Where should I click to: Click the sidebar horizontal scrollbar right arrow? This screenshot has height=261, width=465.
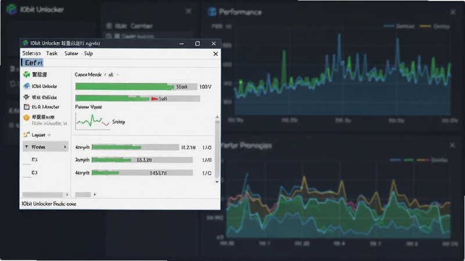pos(67,195)
